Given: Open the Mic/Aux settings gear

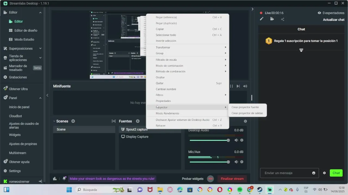Looking at the screenshot, I should (242, 162).
